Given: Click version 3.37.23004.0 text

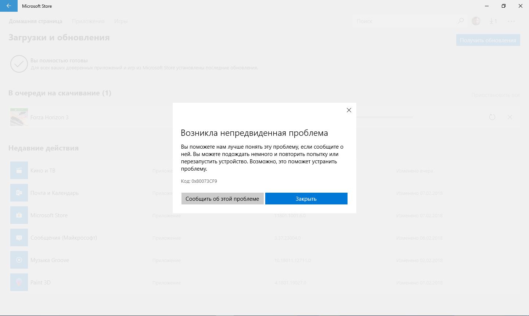Looking at the screenshot, I should click(x=287, y=238).
